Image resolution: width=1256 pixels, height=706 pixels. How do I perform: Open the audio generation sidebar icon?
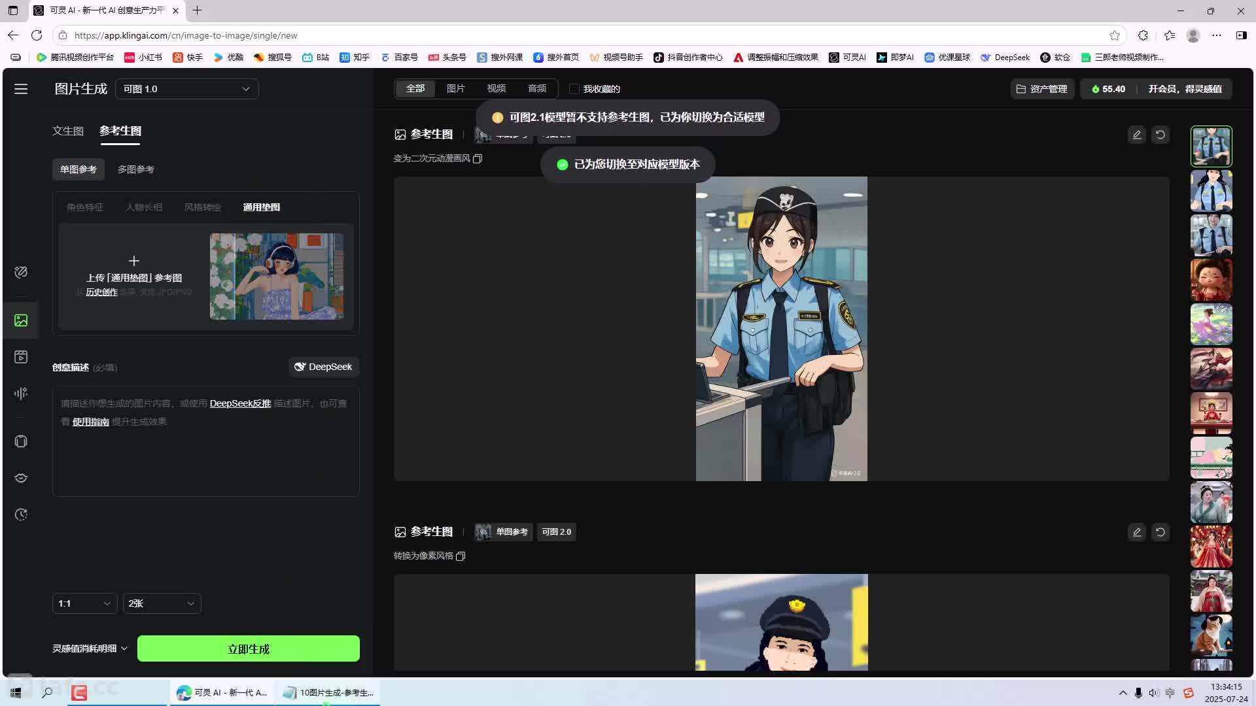(x=21, y=394)
